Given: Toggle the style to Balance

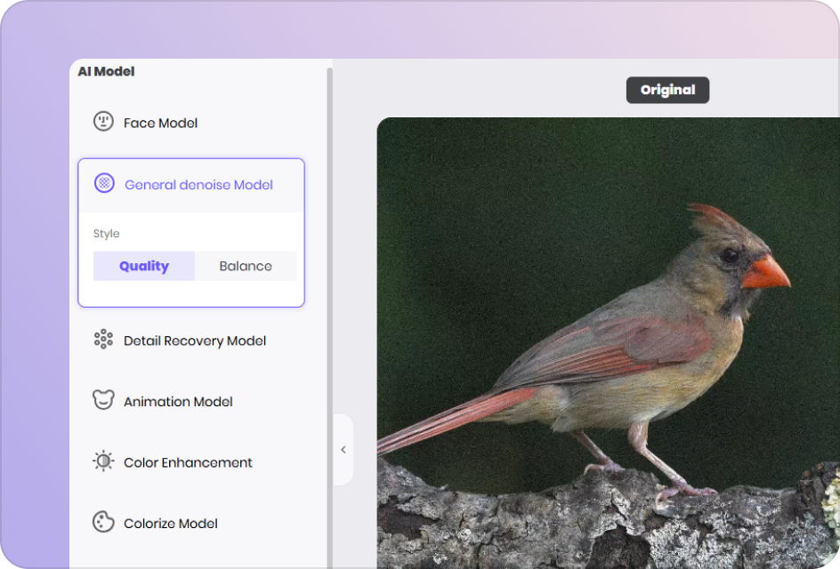Looking at the screenshot, I should [246, 266].
